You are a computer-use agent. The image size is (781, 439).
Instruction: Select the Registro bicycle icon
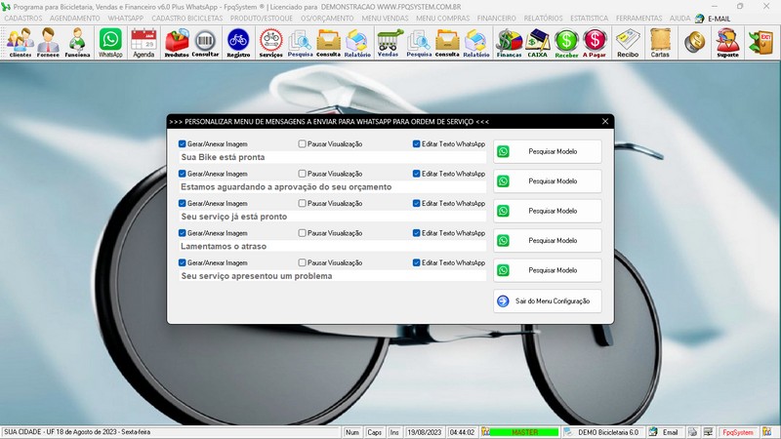click(x=237, y=42)
